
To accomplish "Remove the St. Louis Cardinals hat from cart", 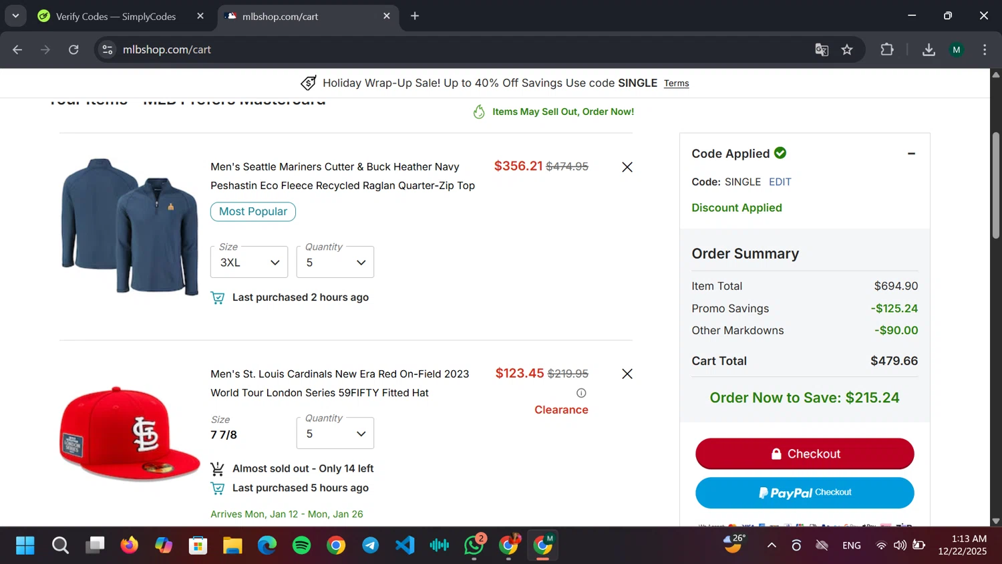I will (x=627, y=374).
